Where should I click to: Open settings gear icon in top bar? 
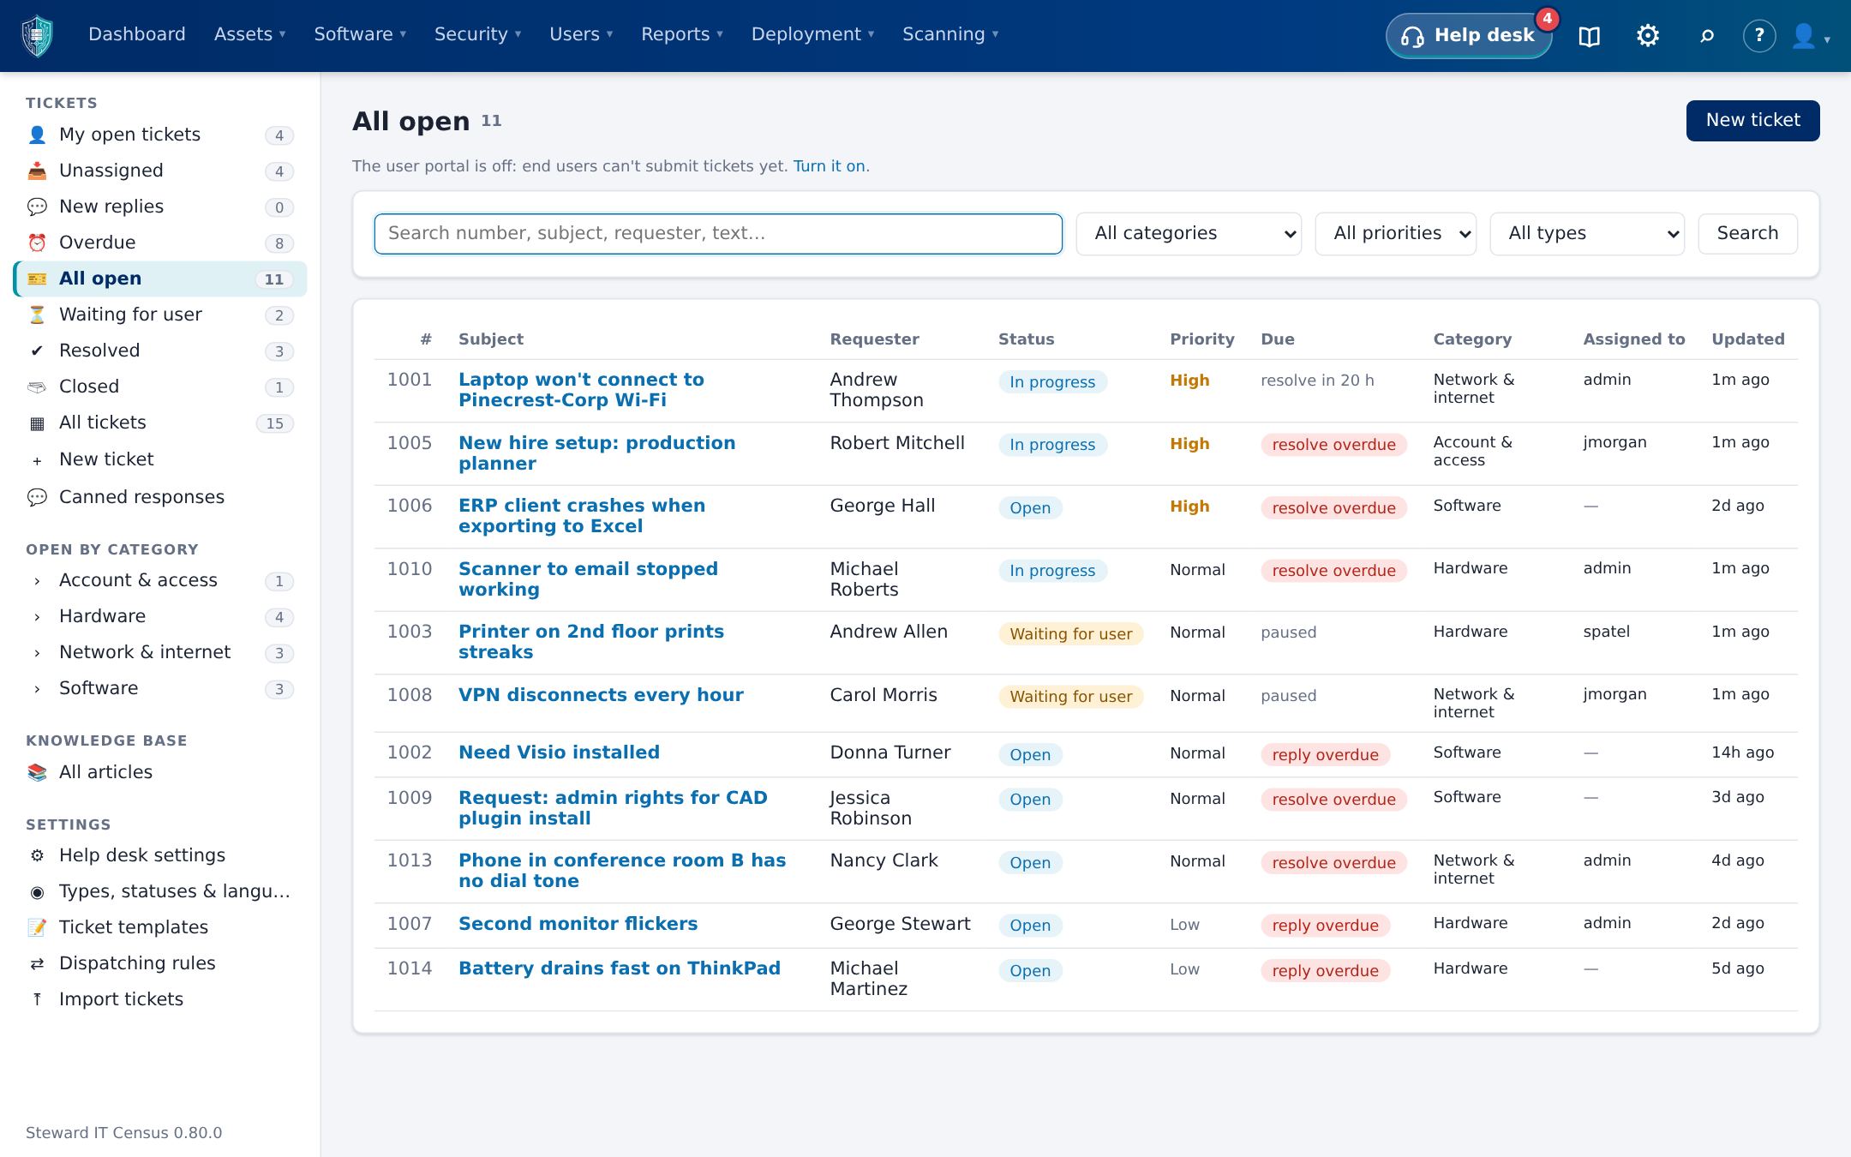[x=1647, y=36]
